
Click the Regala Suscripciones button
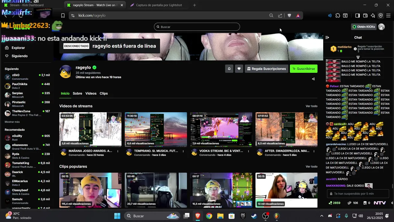266,69
